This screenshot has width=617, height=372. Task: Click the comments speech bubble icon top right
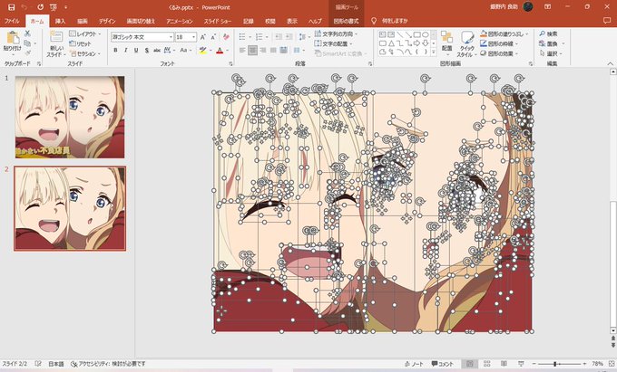pos(607,21)
